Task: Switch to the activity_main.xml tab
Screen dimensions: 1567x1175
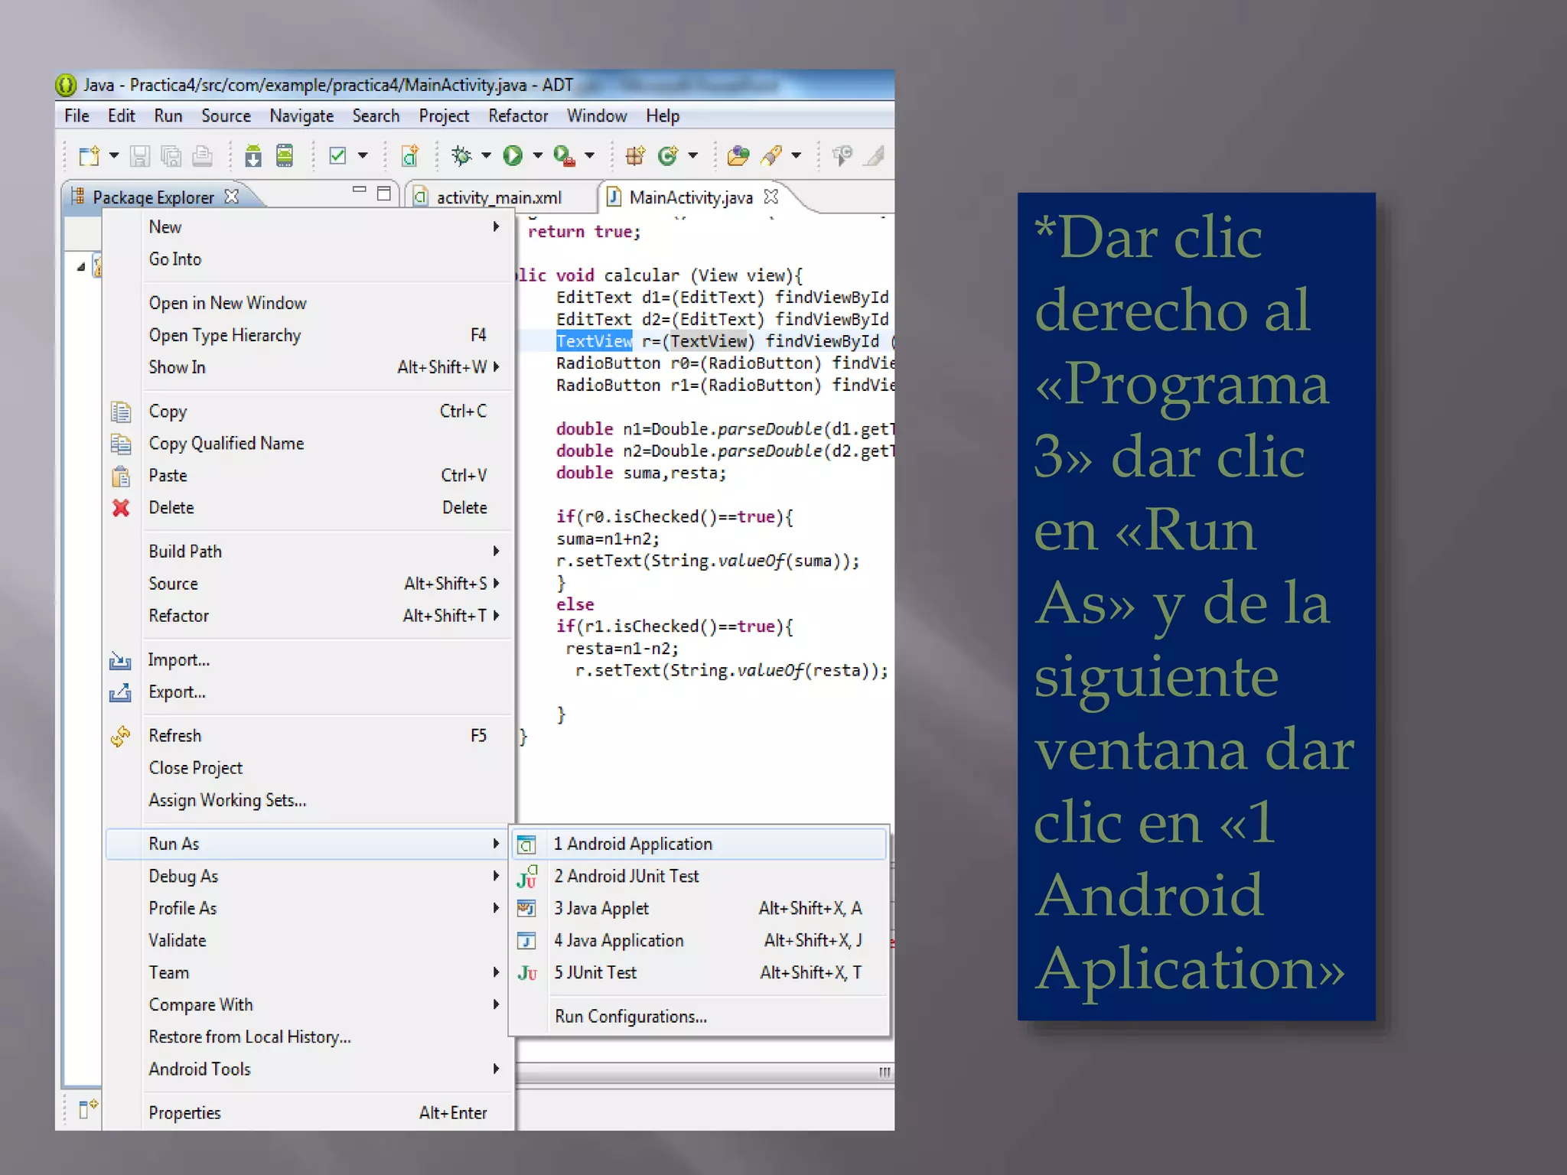Action: point(499,198)
